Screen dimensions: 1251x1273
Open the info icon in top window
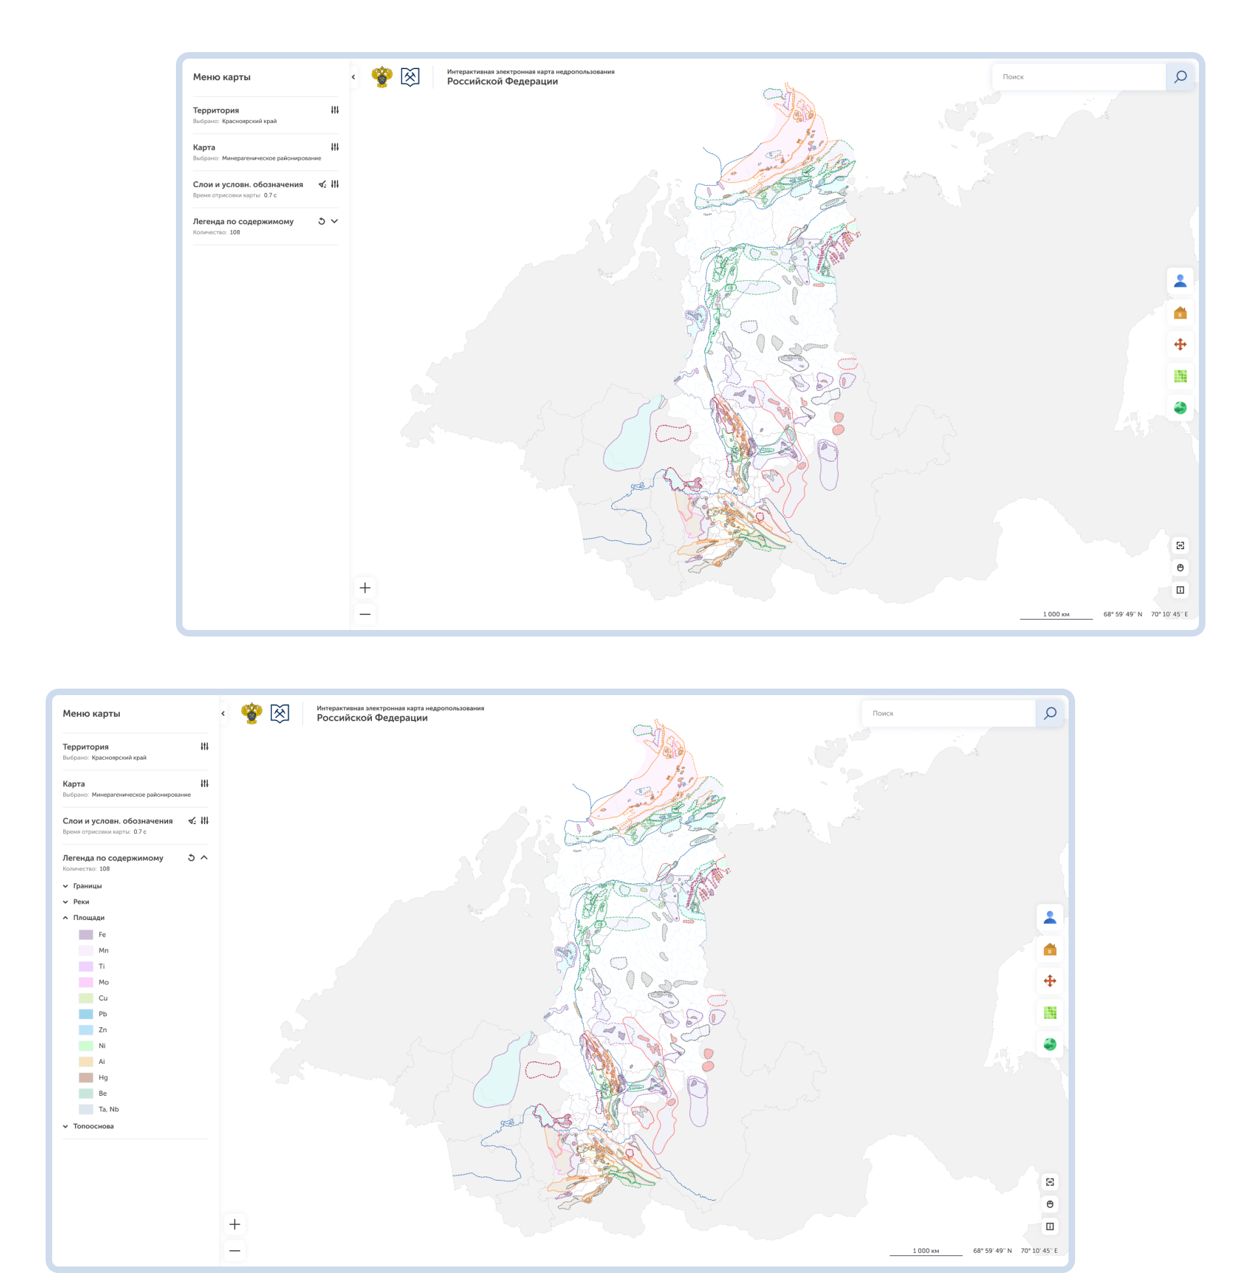(1179, 590)
